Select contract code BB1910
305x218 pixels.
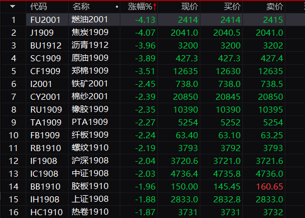coord(46,186)
